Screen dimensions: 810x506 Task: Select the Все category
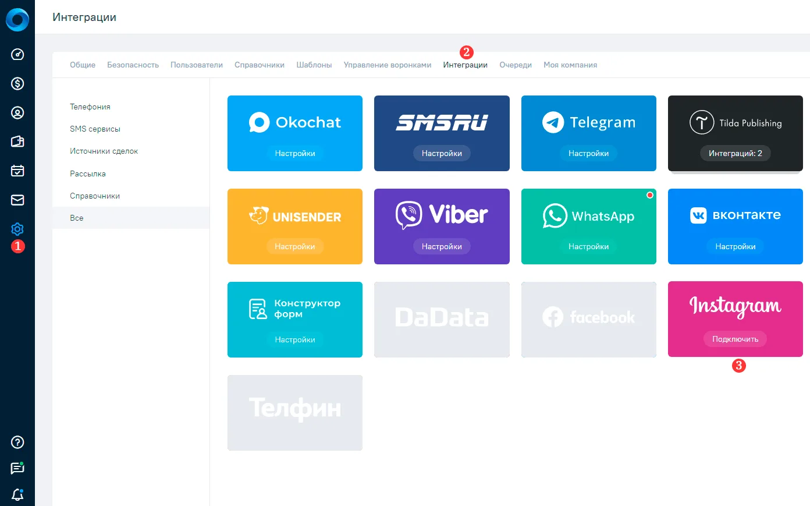click(131, 218)
